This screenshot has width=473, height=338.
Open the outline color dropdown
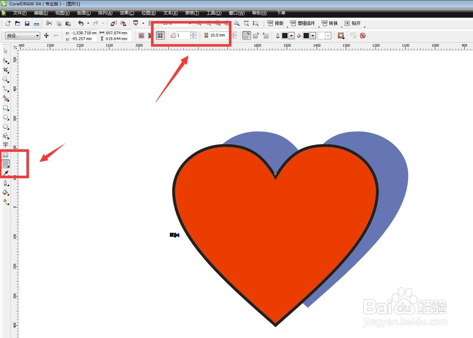pyautogui.click(x=291, y=35)
